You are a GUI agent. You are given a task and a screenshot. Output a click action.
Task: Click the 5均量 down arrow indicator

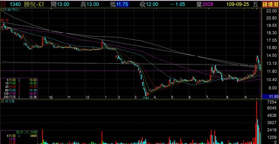tap(19, 136)
